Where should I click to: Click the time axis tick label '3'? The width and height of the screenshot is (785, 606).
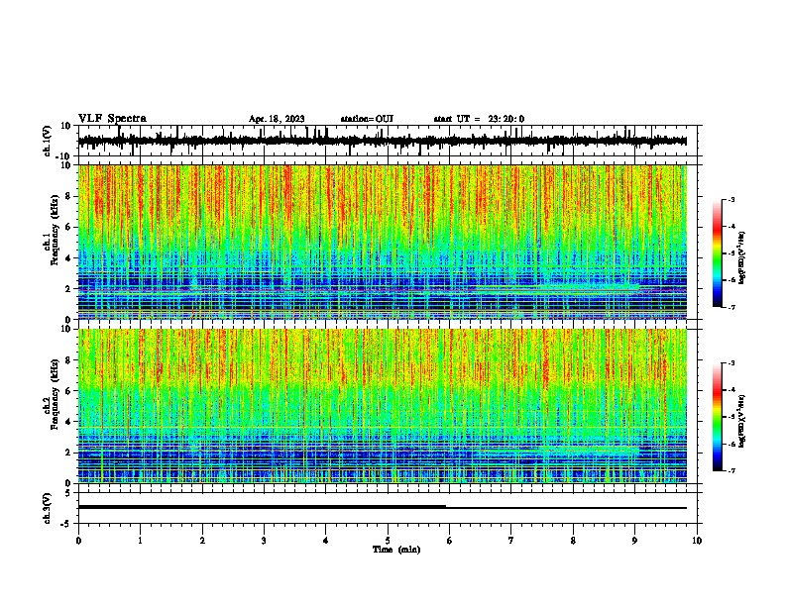pyautogui.click(x=264, y=541)
